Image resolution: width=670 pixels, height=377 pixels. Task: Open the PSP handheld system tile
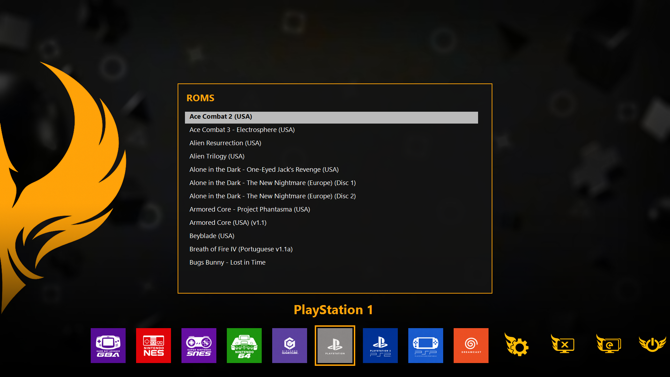pyautogui.click(x=426, y=346)
